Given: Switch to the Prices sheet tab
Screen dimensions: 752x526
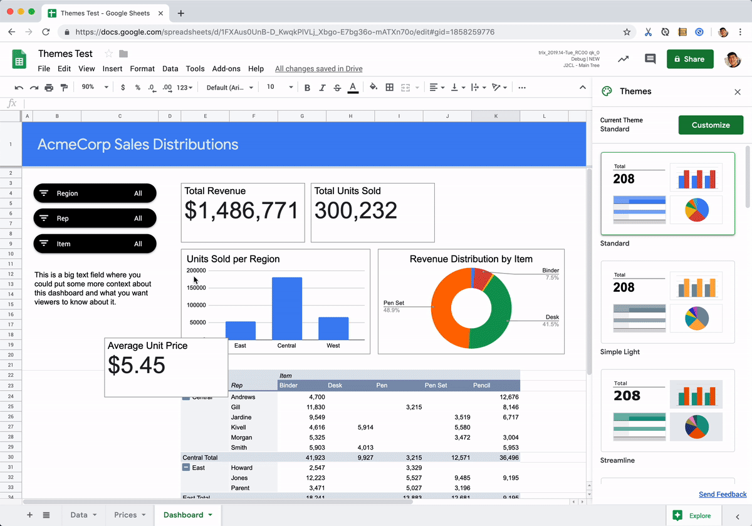Looking at the screenshot, I should (x=125, y=515).
